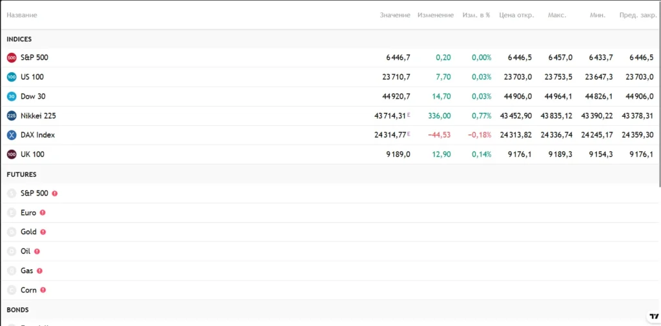Click the warning icon next to Corn

click(x=43, y=290)
